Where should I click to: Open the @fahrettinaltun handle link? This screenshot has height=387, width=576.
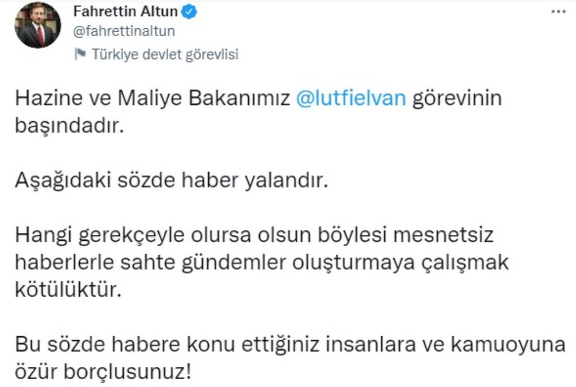point(124,31)
